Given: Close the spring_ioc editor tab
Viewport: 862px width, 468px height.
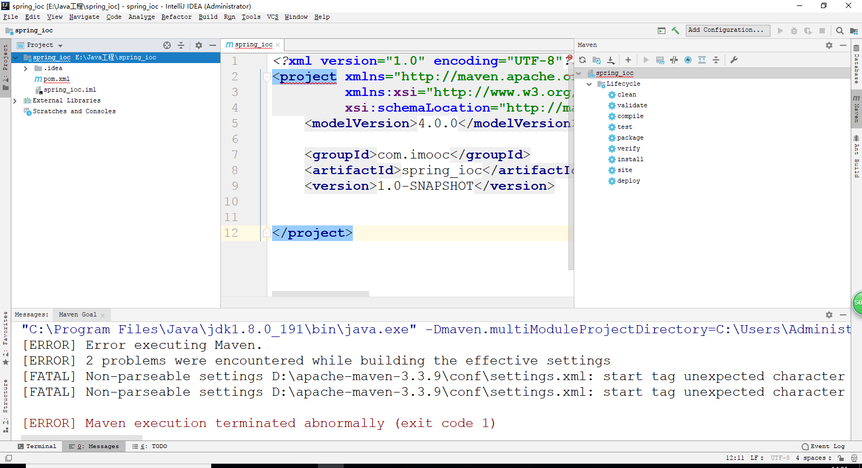Looking at the screenshot, I should pos(278,45).
